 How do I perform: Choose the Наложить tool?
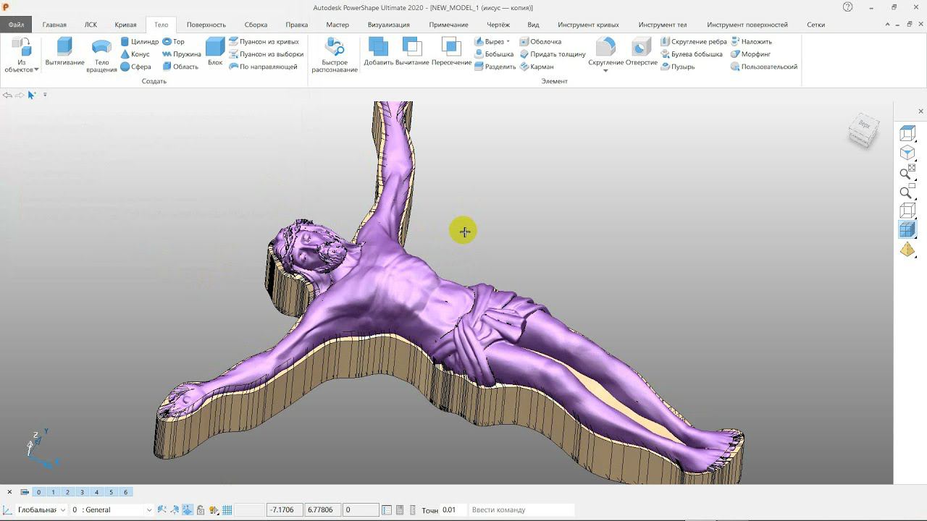pos(751,42)
